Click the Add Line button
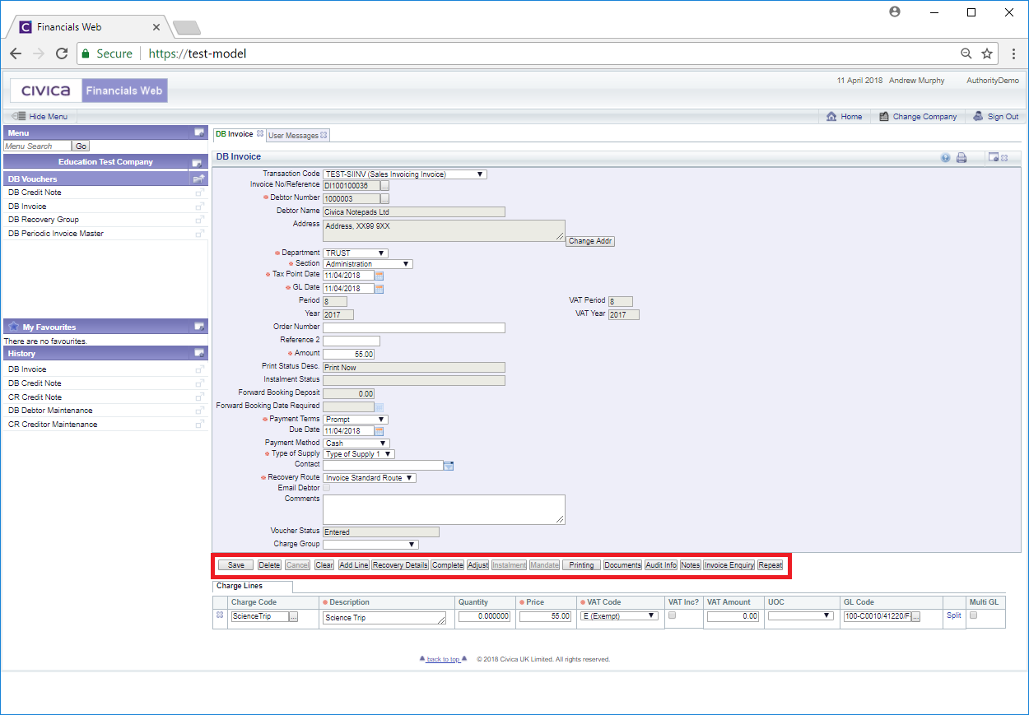 pos(354,565)
